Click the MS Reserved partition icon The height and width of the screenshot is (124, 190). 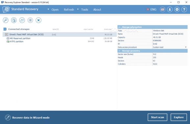click(8, 38)
